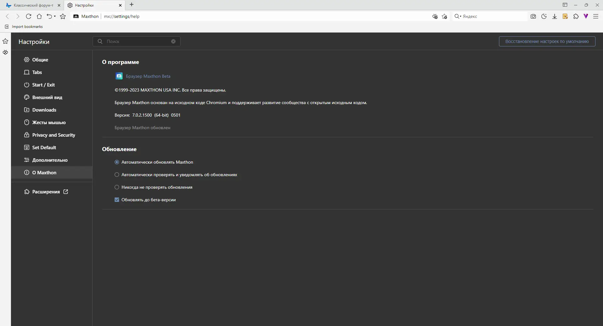This screenshot has height=326, width=603.
Task: Expand the undo closed tab dropdown arrow
Action: click(x=55, y=17)
